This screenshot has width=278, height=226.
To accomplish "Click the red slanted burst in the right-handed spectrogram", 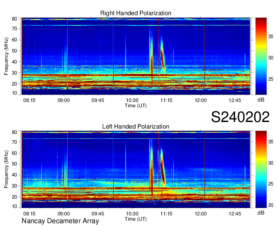I will 163,58.
